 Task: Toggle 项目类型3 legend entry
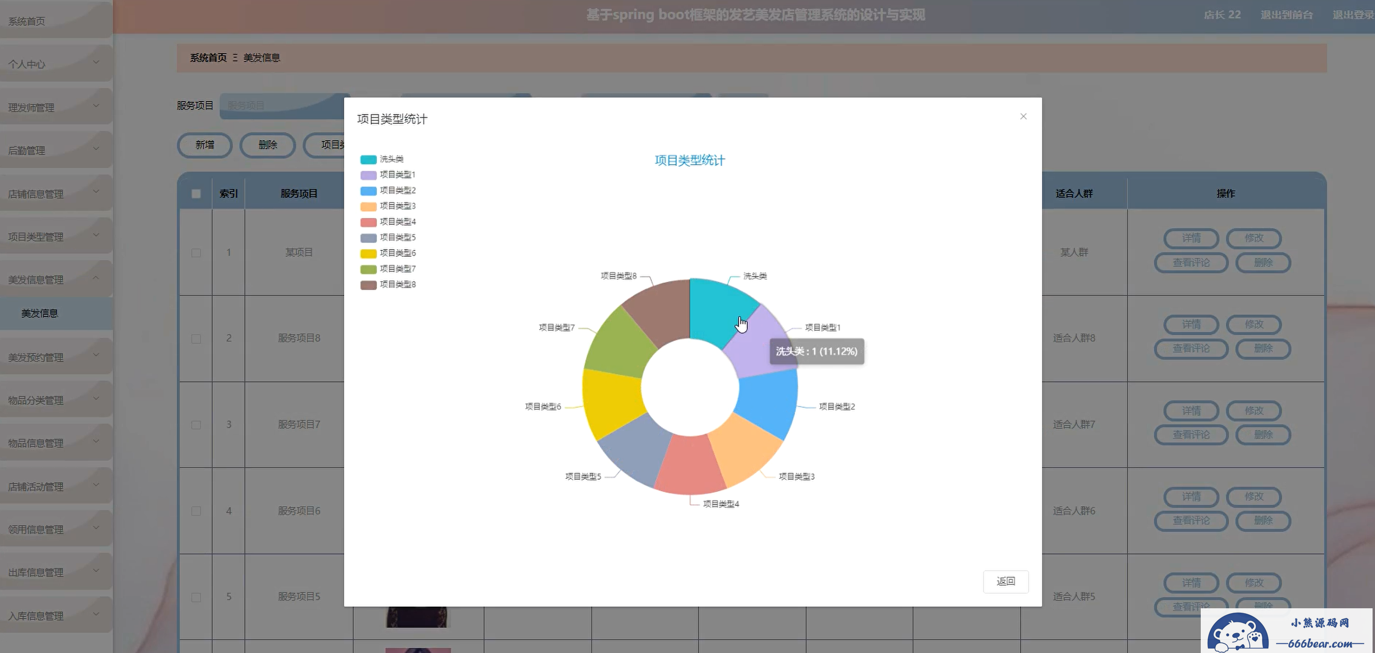click(x=388, y=206)
